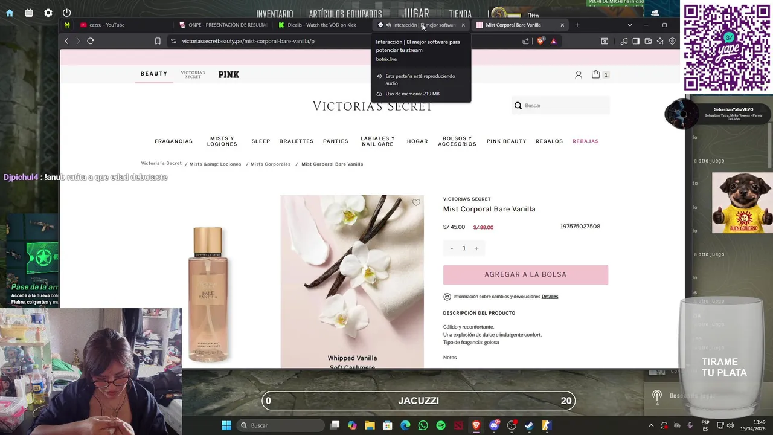
Task: Bookmark this page in address bar
Action: tap(158, 41)
